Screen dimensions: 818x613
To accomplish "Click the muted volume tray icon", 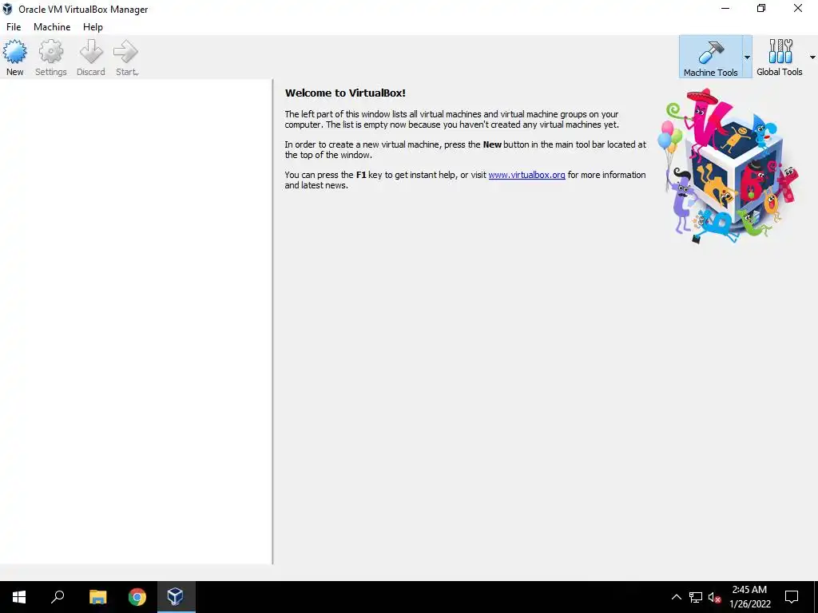I will coord(714,597).
